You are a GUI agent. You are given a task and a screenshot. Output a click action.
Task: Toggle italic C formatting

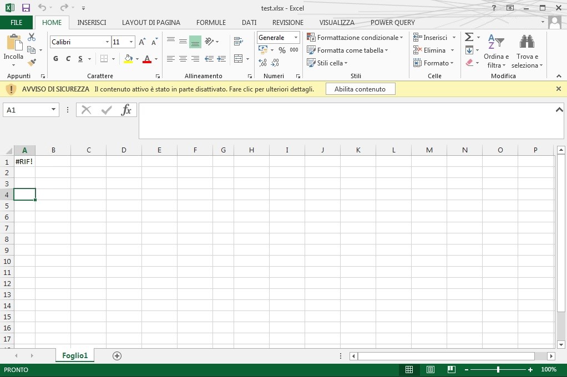pyautogui.click(x=68, y=59)
